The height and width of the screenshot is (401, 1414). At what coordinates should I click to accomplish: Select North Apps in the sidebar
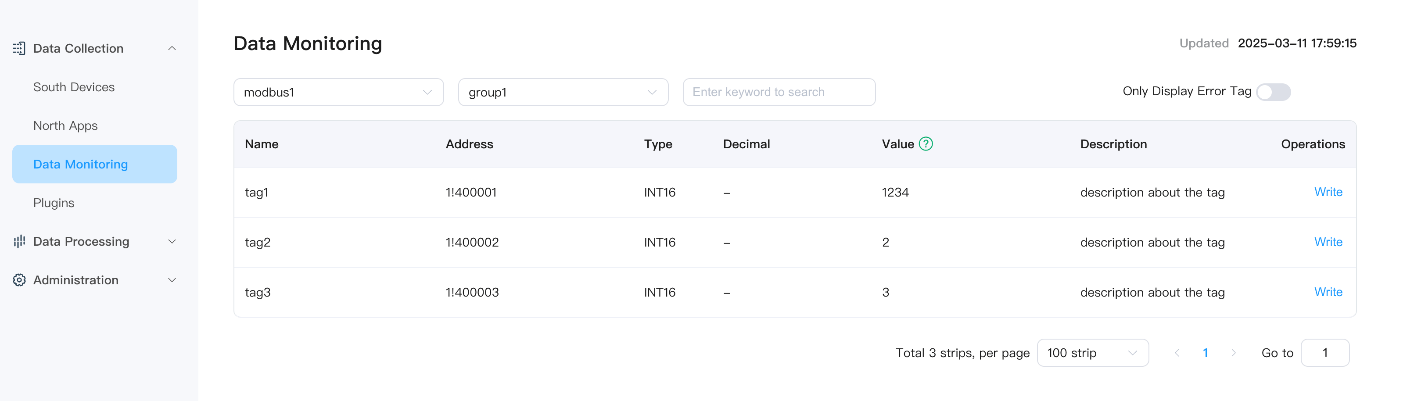click(x=65, y=125)
